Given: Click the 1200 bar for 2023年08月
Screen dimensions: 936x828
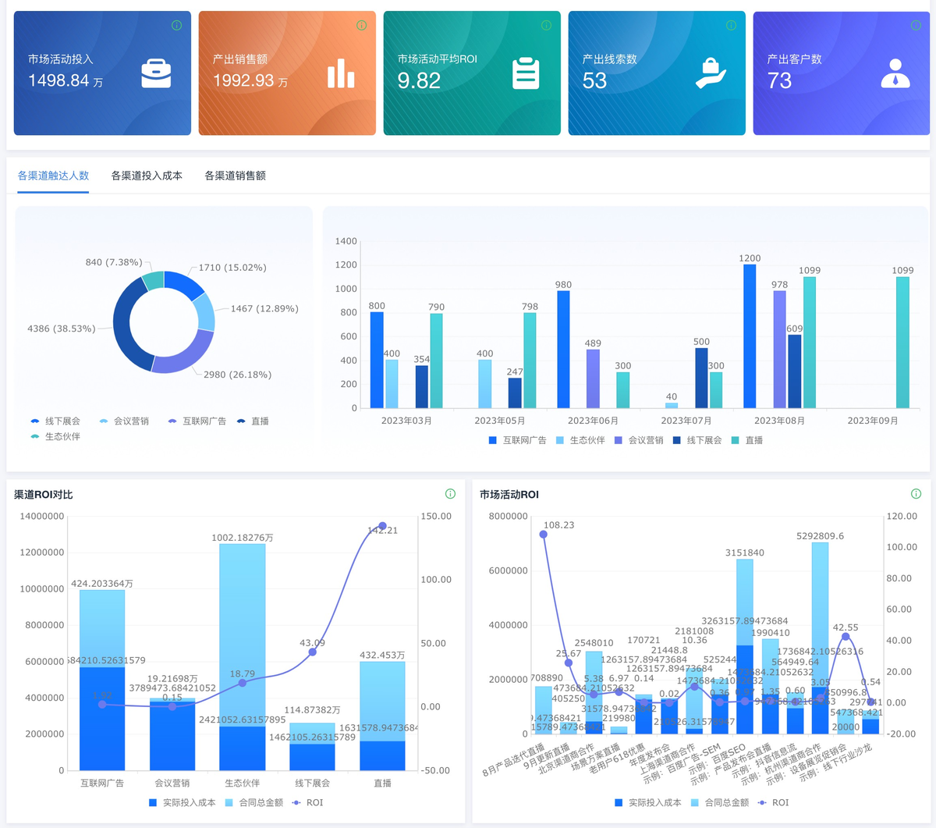Looking at the screenshot, I should (x=750, y=336).
